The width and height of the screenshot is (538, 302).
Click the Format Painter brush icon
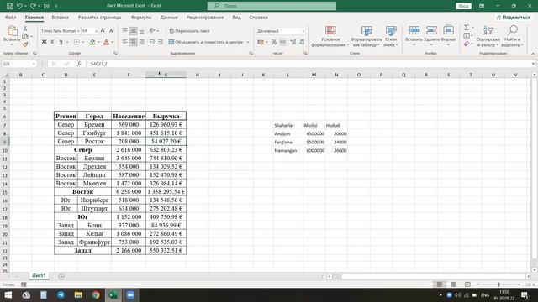pyautogui.click(x=25, y=44)
